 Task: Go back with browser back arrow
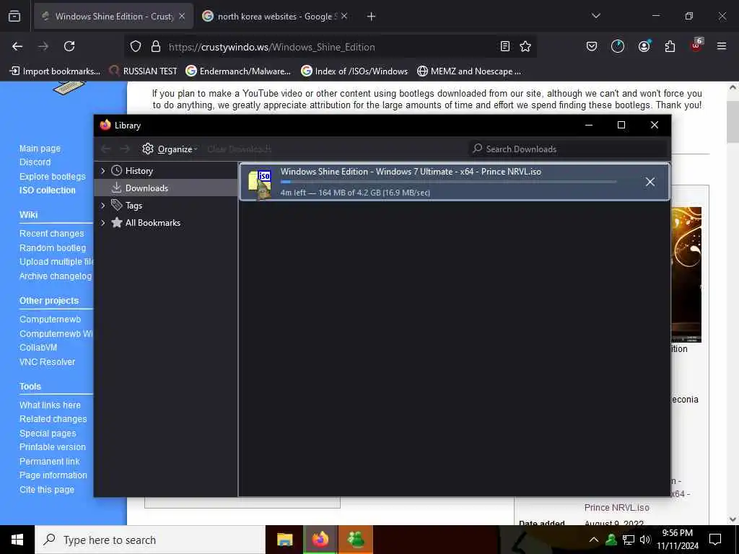17,46
